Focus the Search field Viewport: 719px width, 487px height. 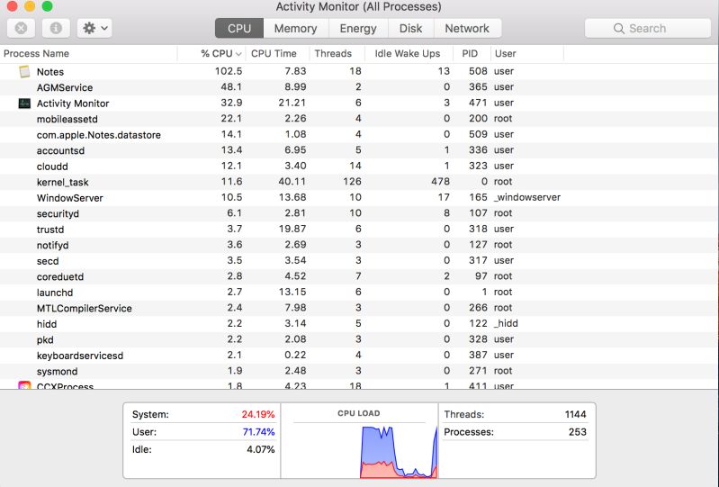(648, 29)
